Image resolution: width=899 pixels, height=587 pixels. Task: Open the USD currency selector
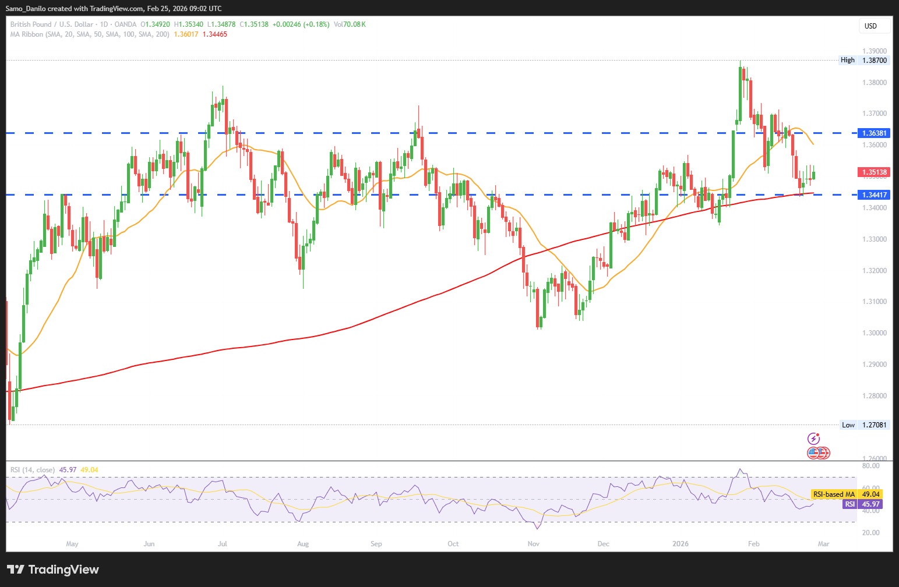click(x=875, y=26)
